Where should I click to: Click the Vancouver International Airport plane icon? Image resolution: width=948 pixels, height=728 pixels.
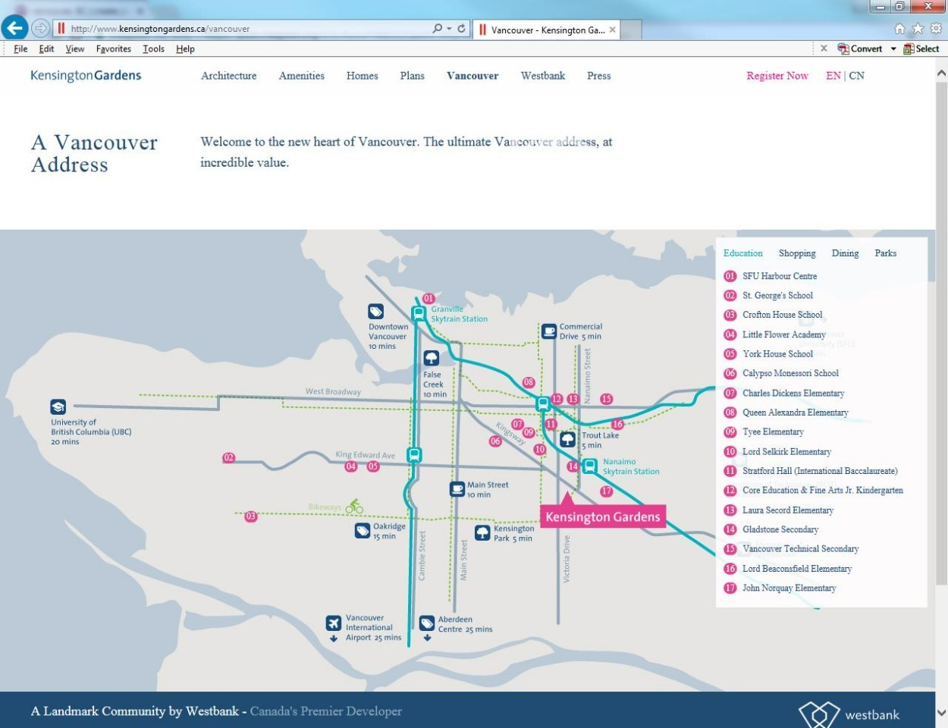pos(334,623)
